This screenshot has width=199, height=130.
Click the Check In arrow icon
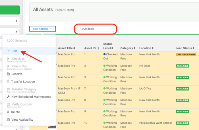pyautogui.click(x=8, y=59)
